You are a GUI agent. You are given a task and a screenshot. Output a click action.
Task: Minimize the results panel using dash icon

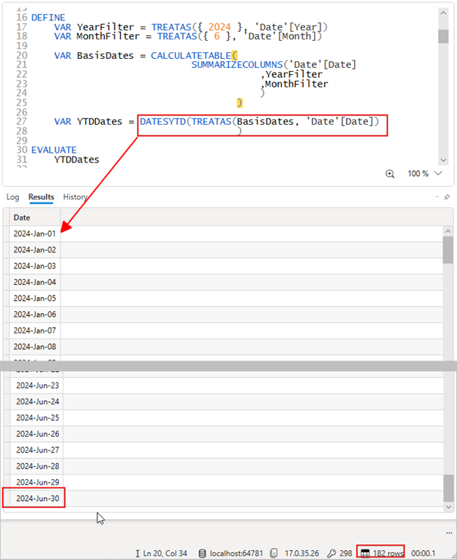click(x=437, y=196)
